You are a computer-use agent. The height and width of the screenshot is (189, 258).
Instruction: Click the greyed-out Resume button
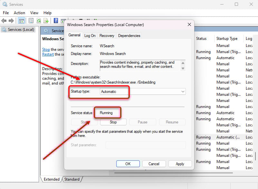click(172, 122)
